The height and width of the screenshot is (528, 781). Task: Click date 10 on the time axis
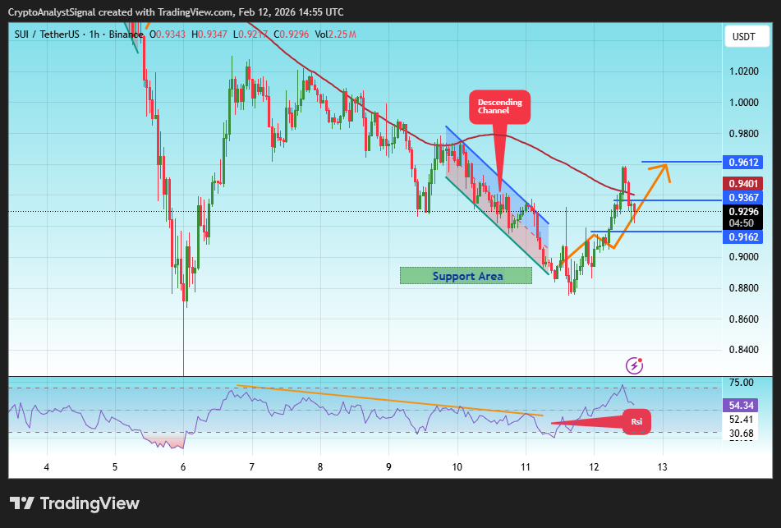coord(457,467)
